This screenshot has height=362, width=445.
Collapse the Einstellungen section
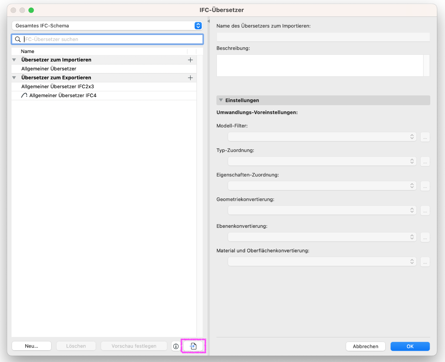click(x=221, y=100)
